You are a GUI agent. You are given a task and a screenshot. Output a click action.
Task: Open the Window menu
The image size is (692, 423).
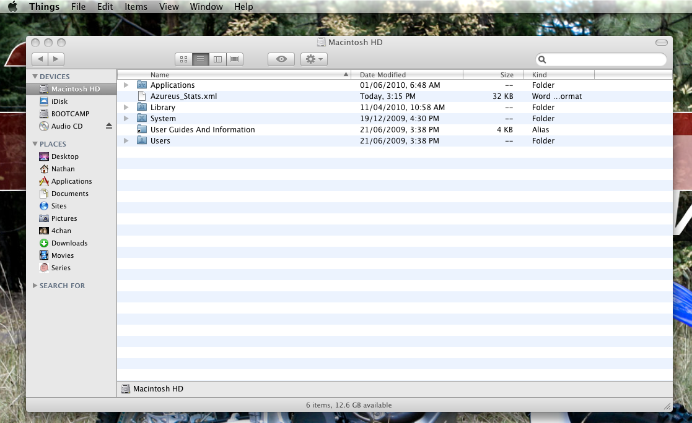click(206, 7)
